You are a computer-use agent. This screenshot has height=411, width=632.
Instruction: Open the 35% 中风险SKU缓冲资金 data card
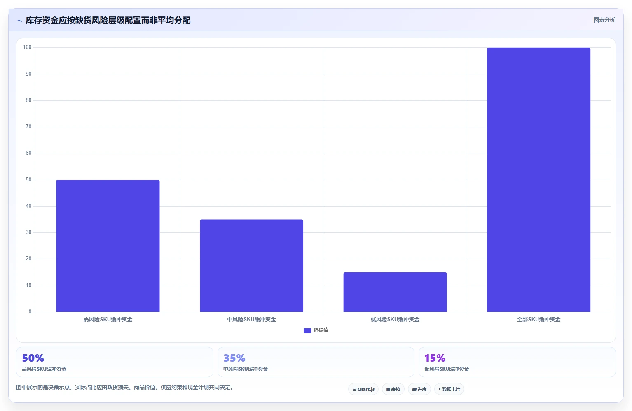[316, 362]
